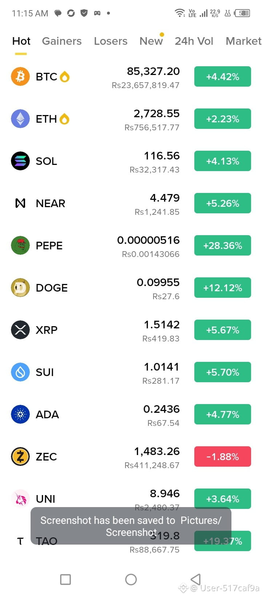Screen dimensions: 262x597
Task: Select the 24h Vol tab
Action: click(x=194, y=41)
